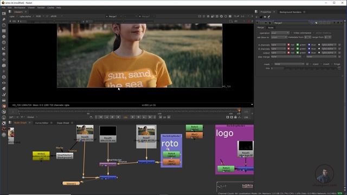The width and height of the screenshot is (347, 195).
Task: Click the play backward button
Action: click(x=118, y=117)
